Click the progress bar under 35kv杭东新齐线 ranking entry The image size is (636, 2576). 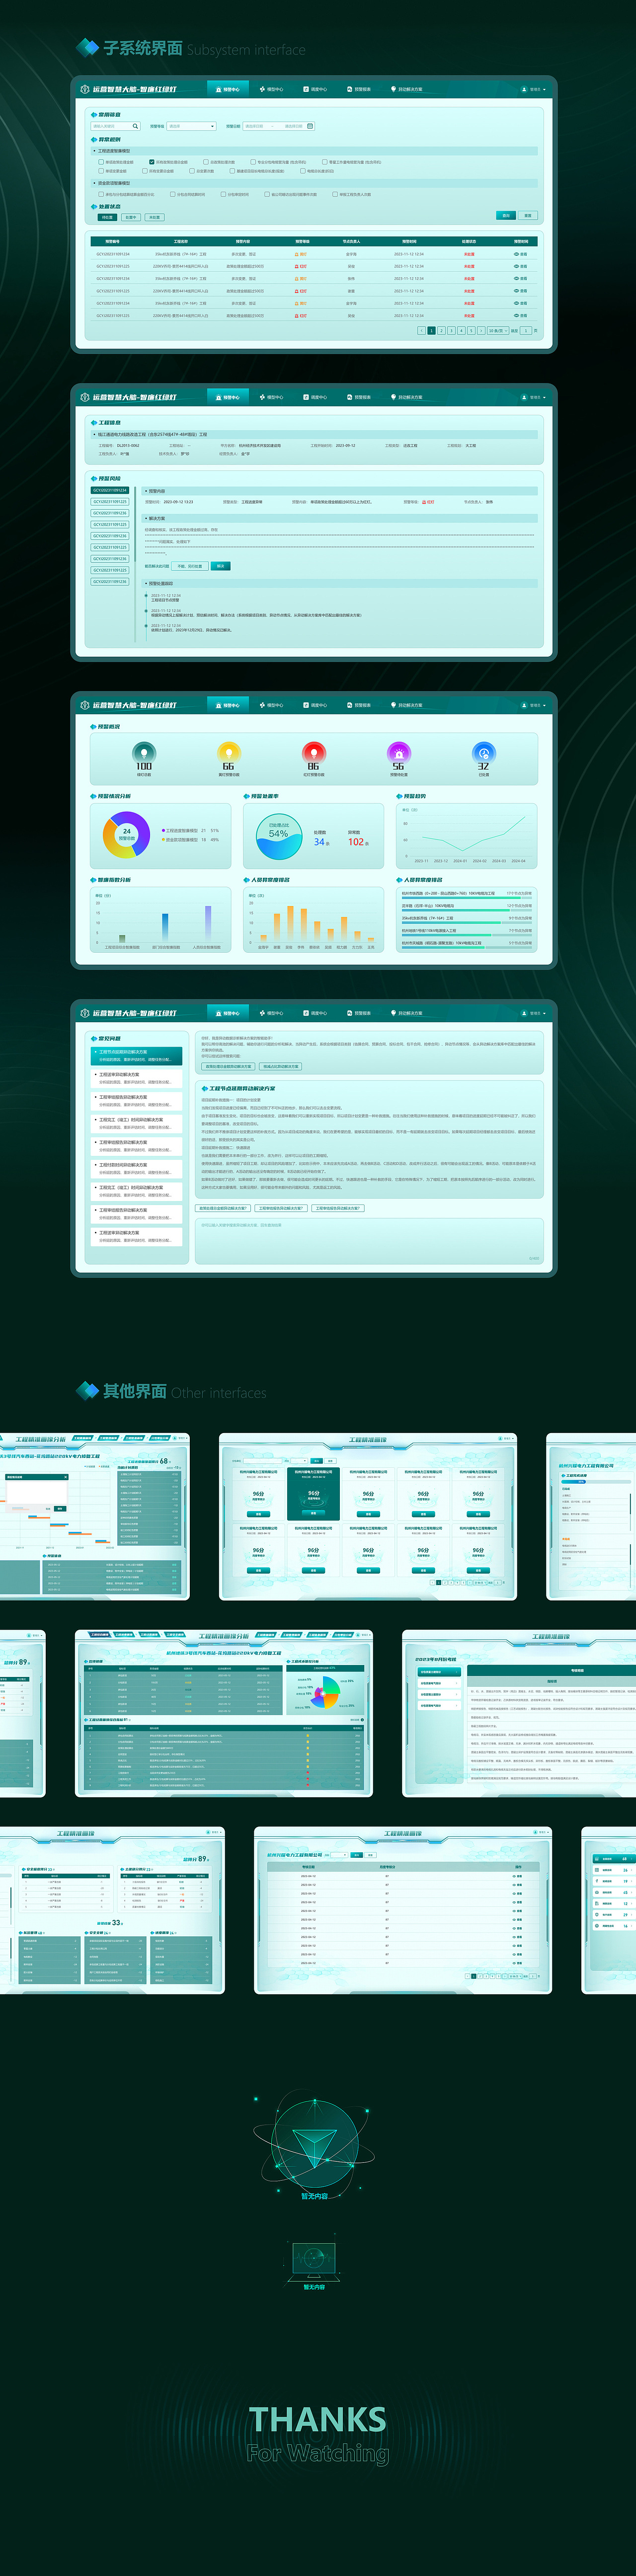tap(467, 922)
